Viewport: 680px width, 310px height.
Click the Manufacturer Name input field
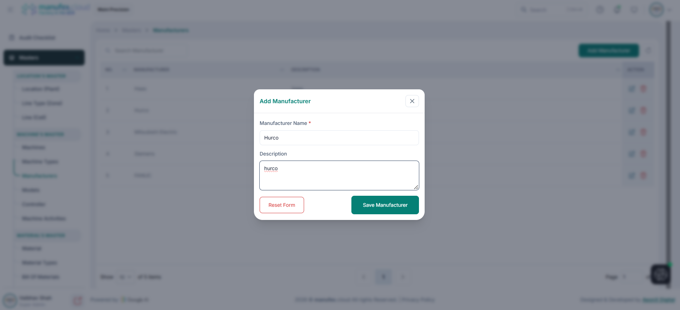point(339,138)
